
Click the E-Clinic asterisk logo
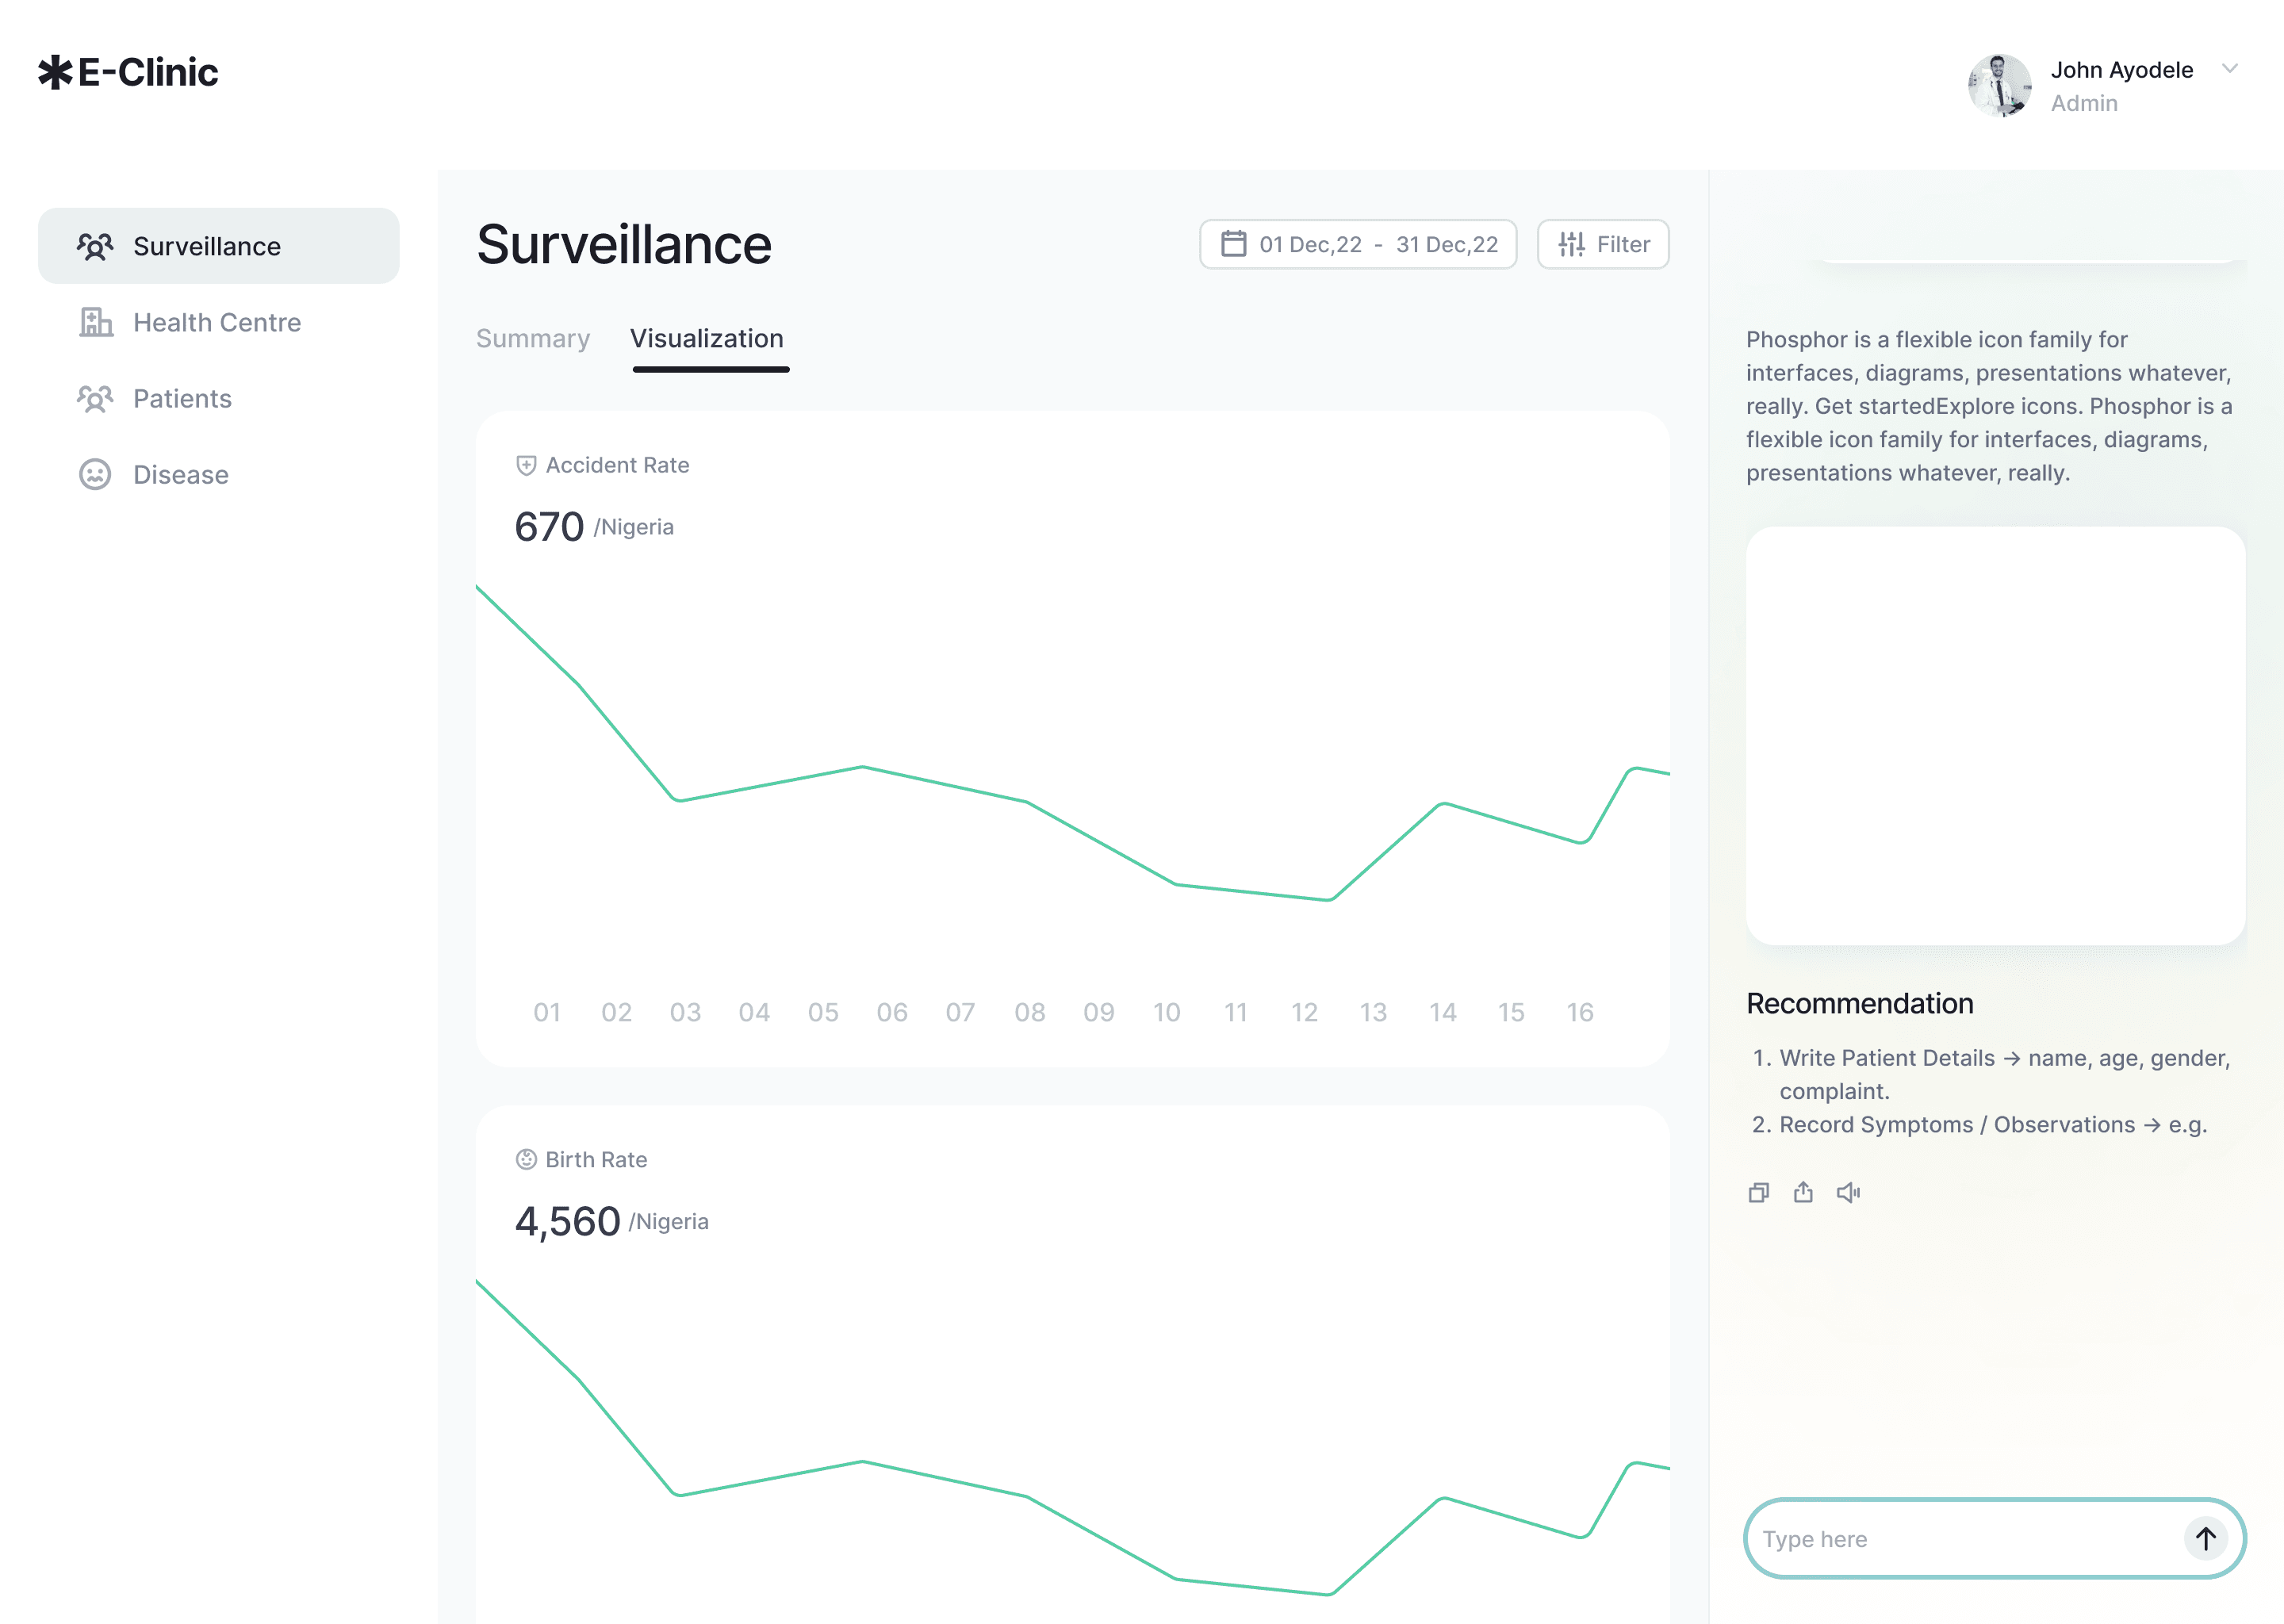click(x=56, y=72)
